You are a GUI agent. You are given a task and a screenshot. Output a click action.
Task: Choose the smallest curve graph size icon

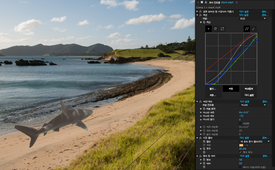click(208, 28)
